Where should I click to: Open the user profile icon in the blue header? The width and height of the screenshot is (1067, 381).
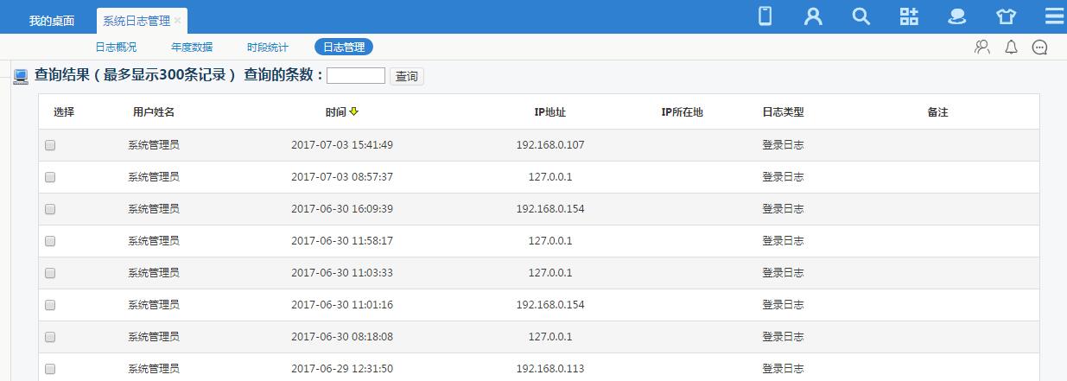812,16
